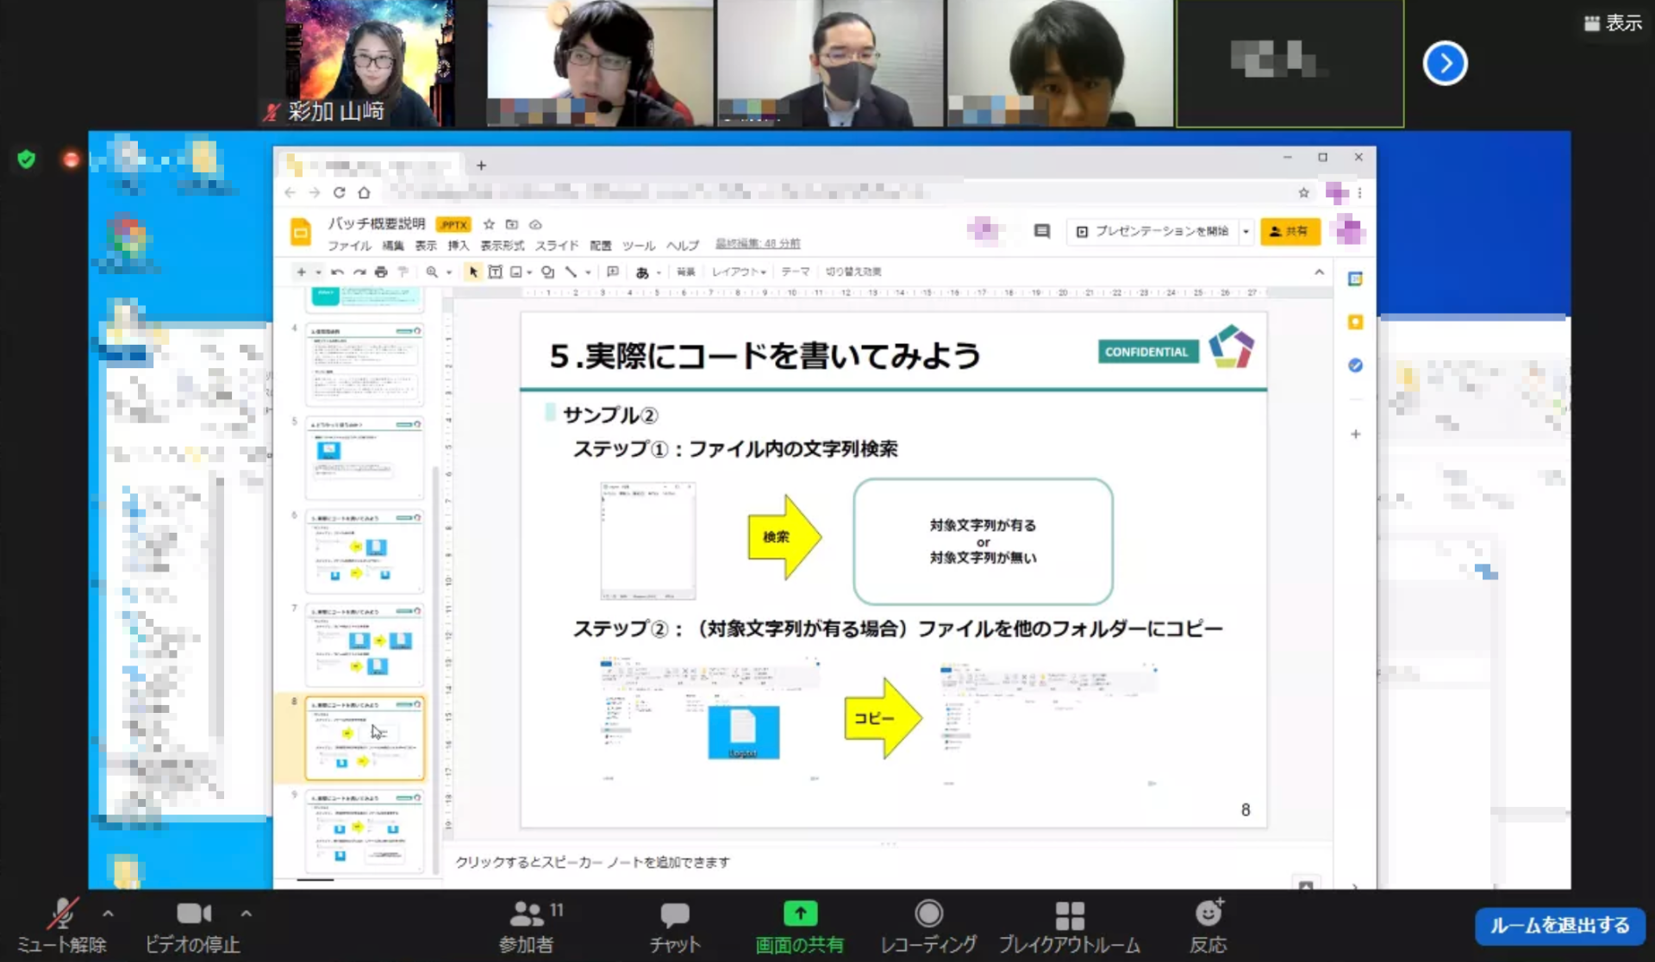Click the Google Slides home logo

click(x=301, y=232)
